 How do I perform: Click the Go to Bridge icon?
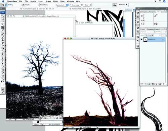[115, 5]
